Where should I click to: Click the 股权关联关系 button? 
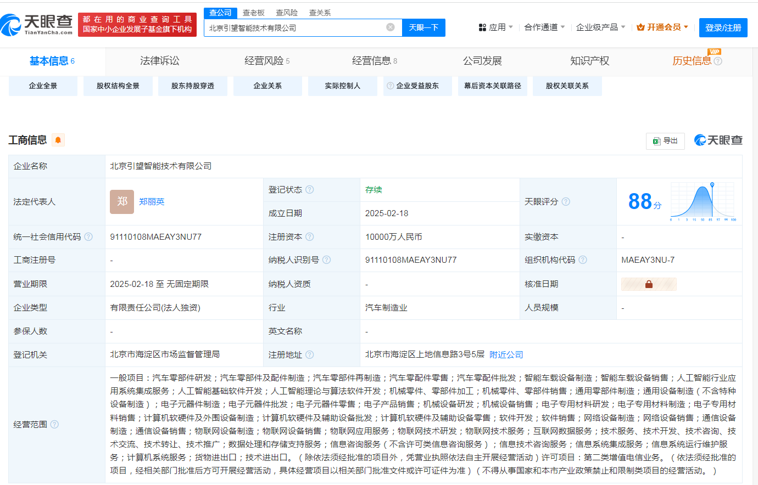[567, 86]
